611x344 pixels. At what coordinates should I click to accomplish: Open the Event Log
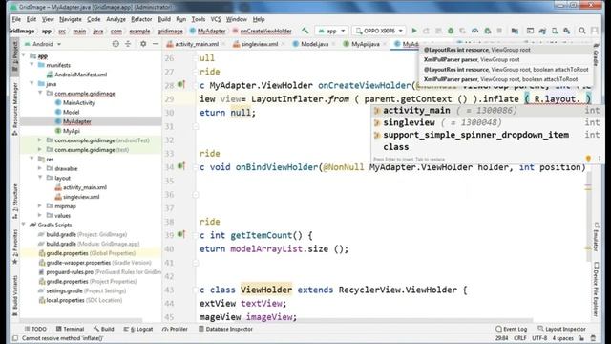[x=511, y=329]
